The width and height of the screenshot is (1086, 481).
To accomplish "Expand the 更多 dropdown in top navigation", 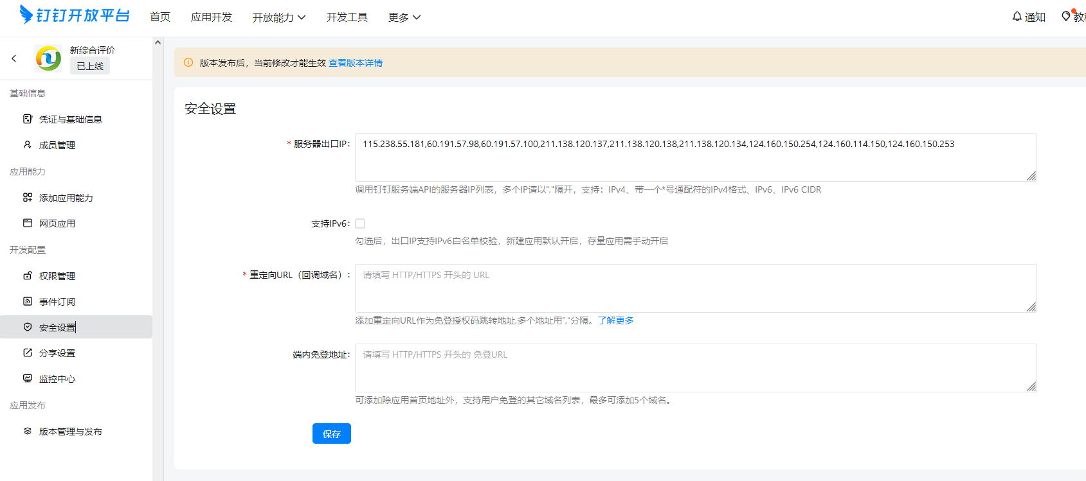I will tap(404, 17).
